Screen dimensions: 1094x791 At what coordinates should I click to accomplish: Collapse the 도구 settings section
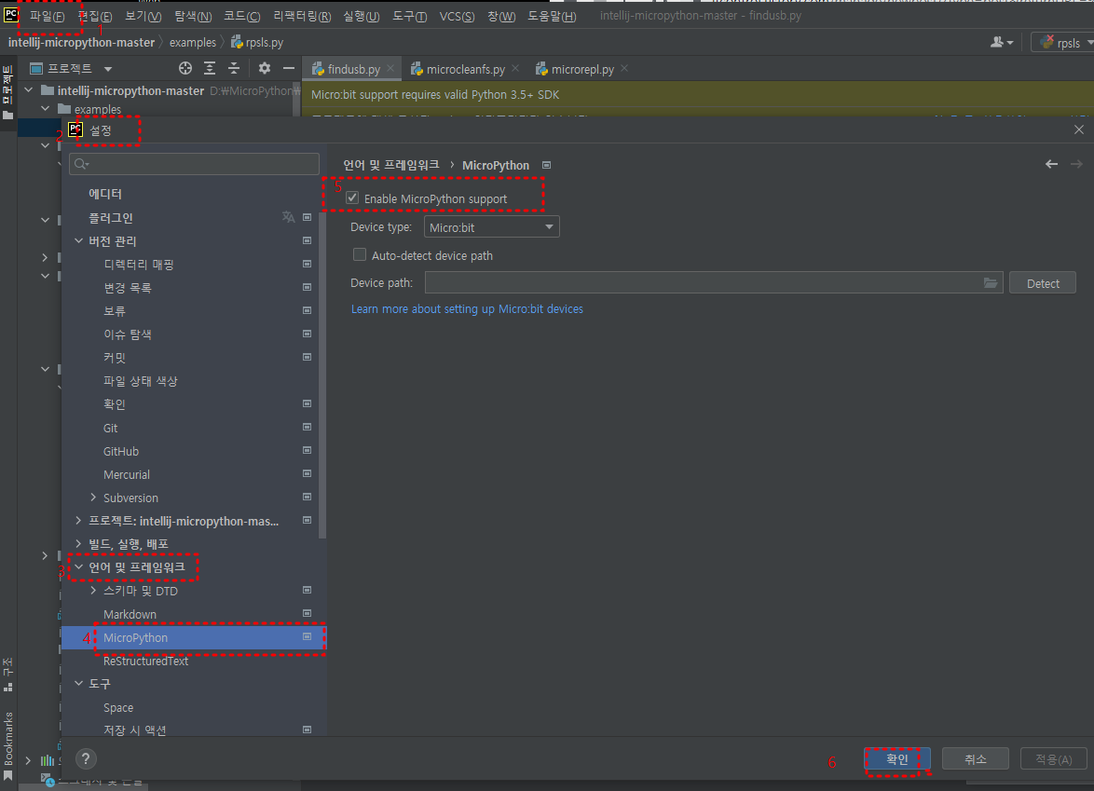78,684
